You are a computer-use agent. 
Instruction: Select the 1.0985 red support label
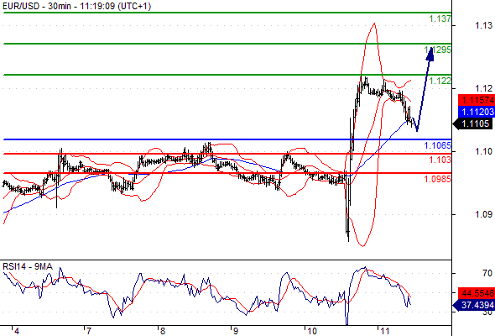(x=438, y=179)
